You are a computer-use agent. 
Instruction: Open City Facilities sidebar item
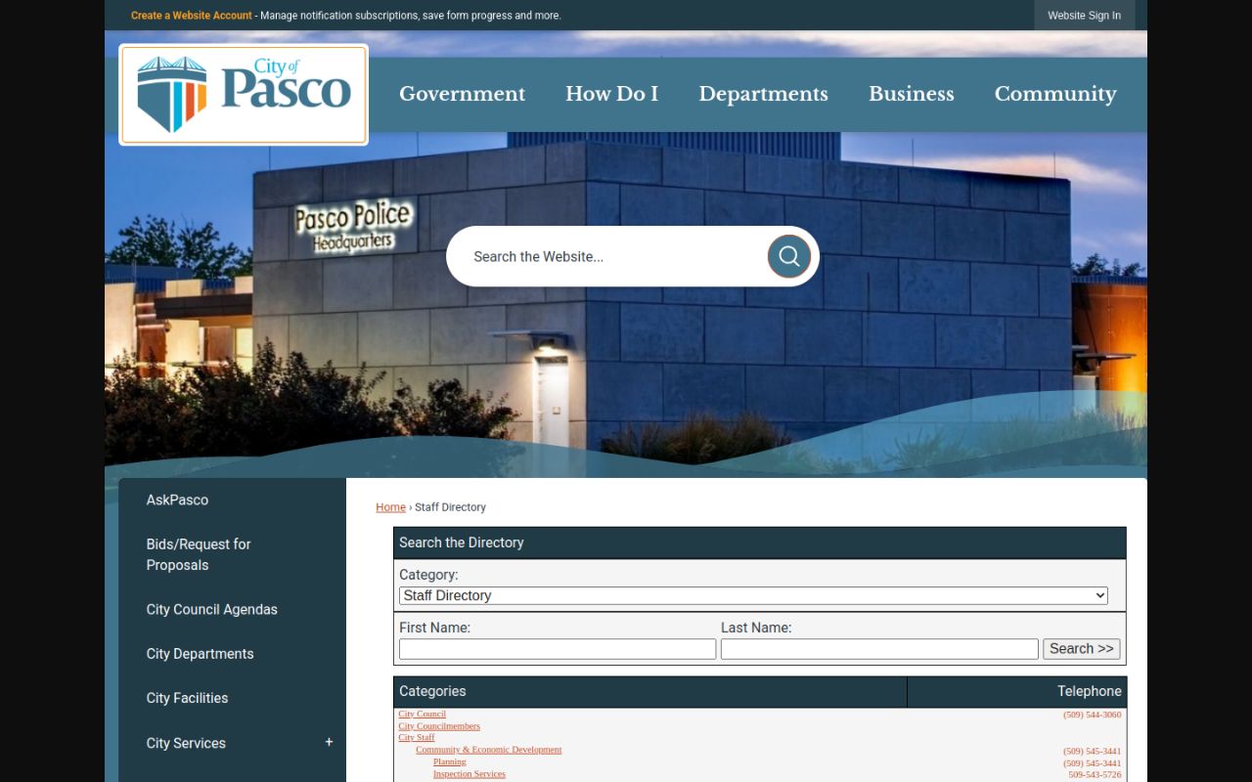(x=187, y=698)
